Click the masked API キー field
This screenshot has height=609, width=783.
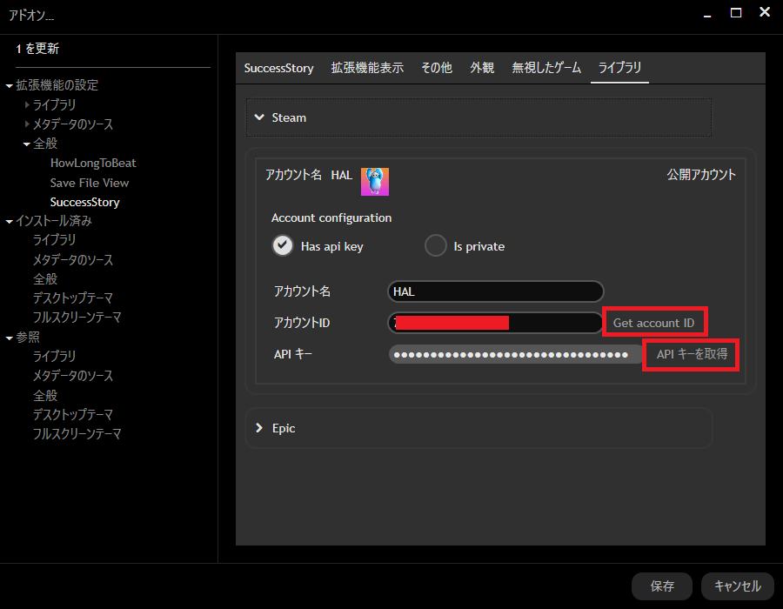(x=516, y=354)
